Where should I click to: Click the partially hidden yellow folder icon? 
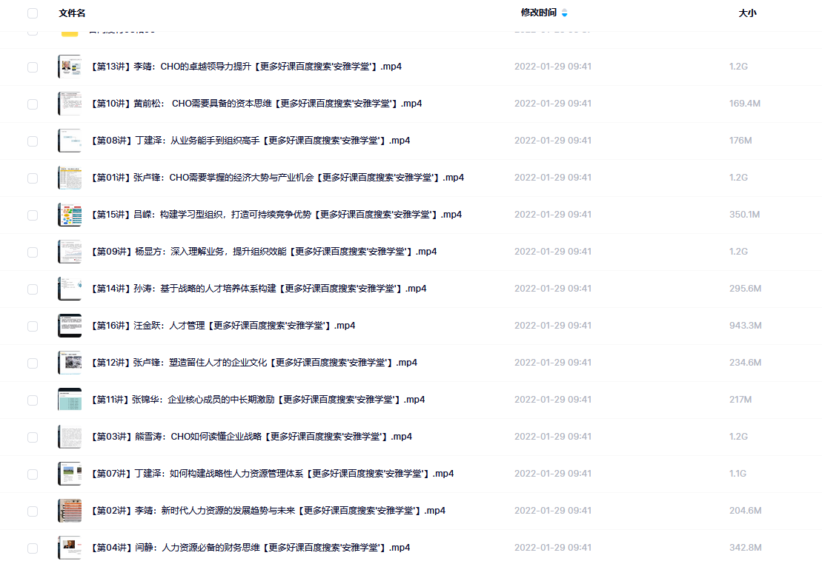[70, 33]
